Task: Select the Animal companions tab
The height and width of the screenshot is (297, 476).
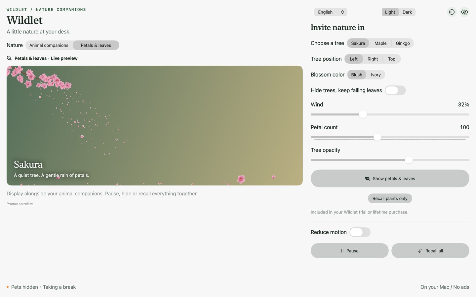Action: 49,45
